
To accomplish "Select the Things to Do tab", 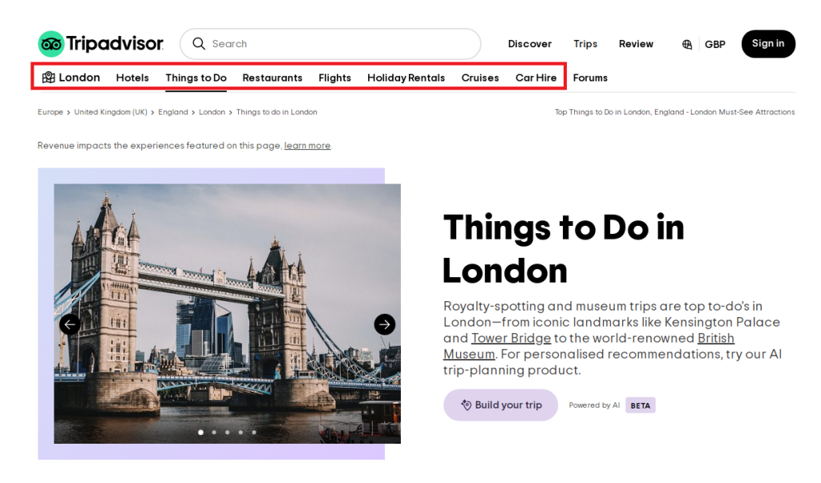I will click(196, 78).
